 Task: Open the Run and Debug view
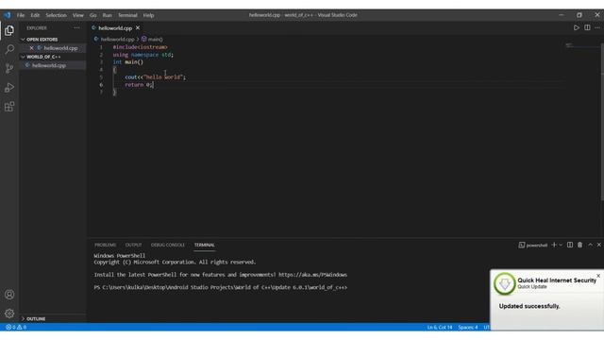(x=9, y=88)
